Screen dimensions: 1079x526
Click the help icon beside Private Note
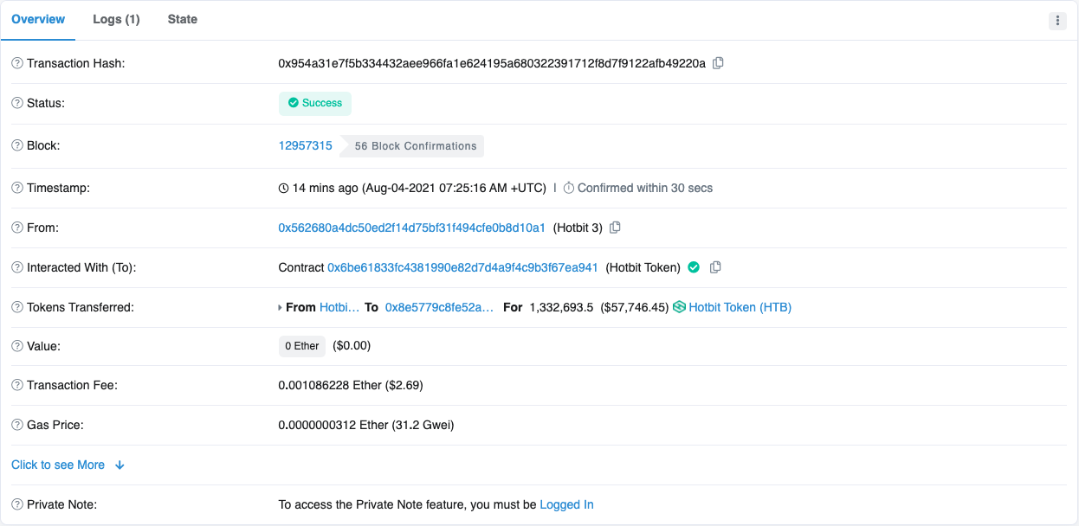pyautogui.click(x=17, y=504)
